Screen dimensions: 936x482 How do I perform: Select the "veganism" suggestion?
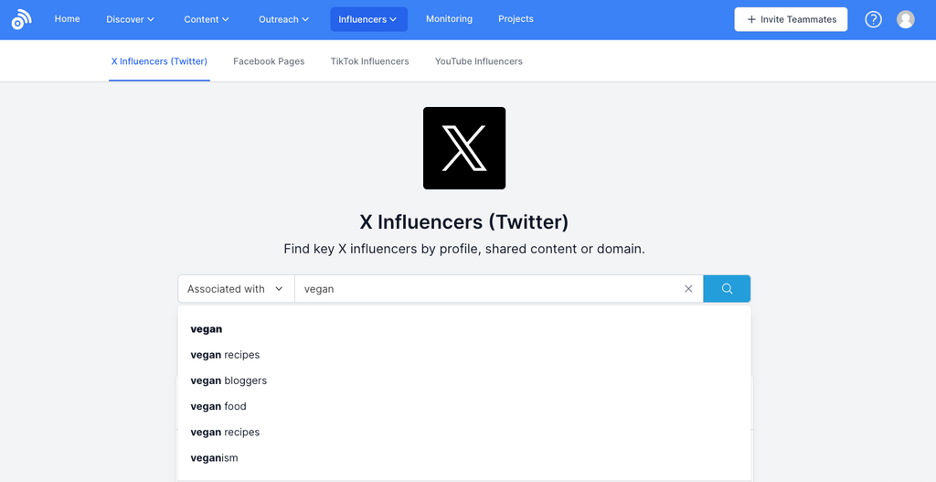pos(214,457)
